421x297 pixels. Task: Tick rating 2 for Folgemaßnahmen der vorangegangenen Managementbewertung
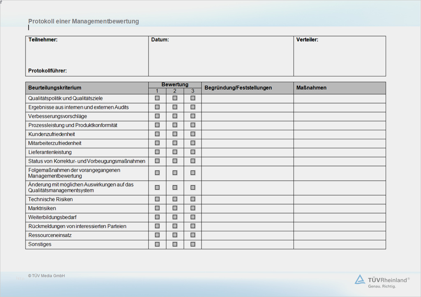tap(175, 173)
